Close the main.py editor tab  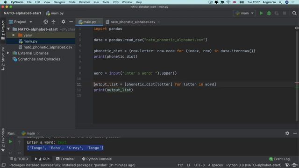(99, 22)
